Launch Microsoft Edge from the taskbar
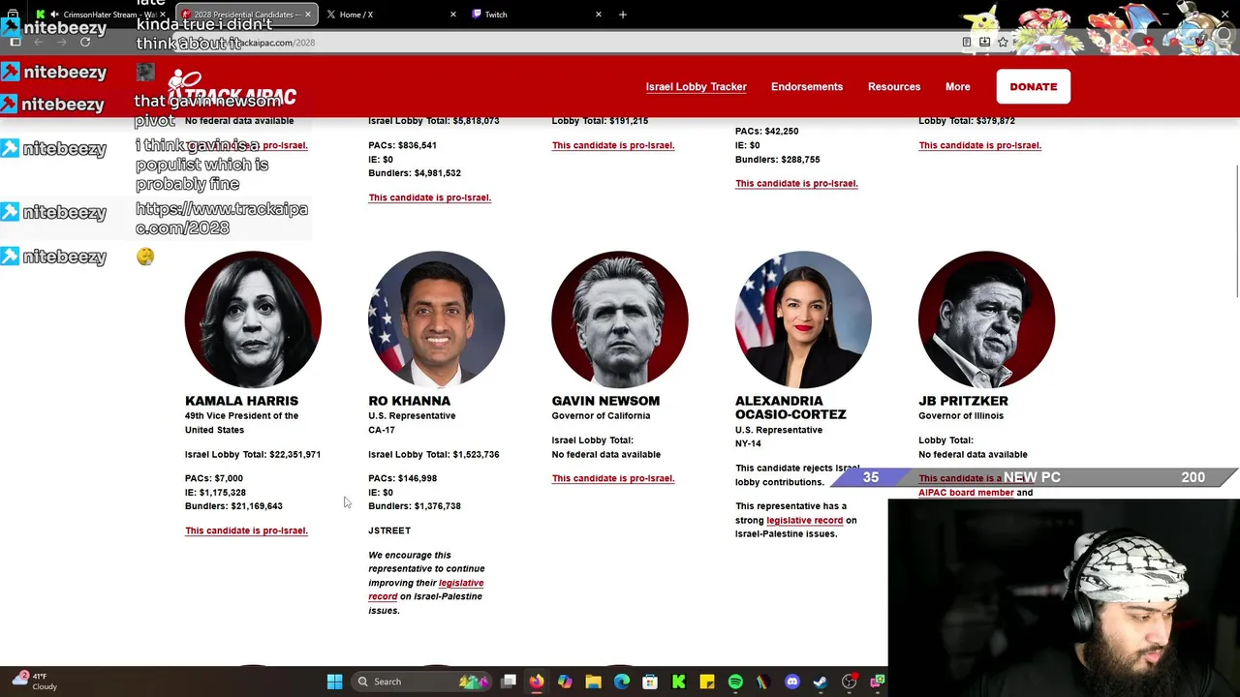This screenshot has width=1240, height=697. 622,682
